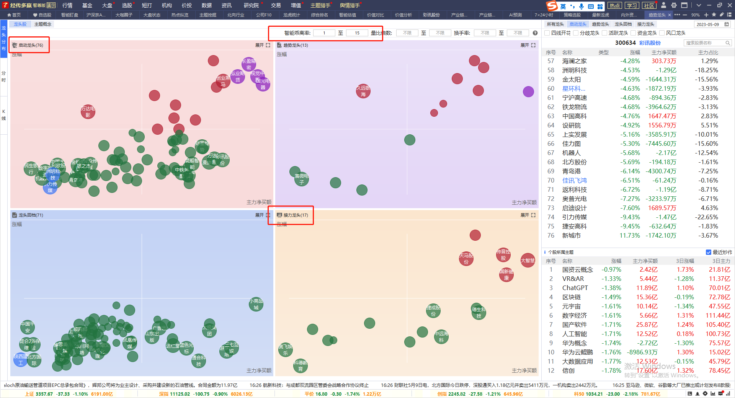Open the settings gear icon
Screen dimensions: 735x398
point(674,5)
